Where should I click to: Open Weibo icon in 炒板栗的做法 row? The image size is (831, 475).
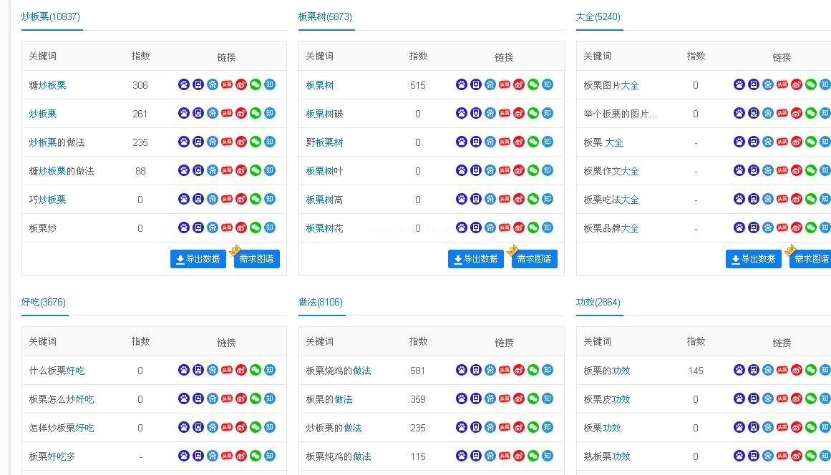(241, 142)
